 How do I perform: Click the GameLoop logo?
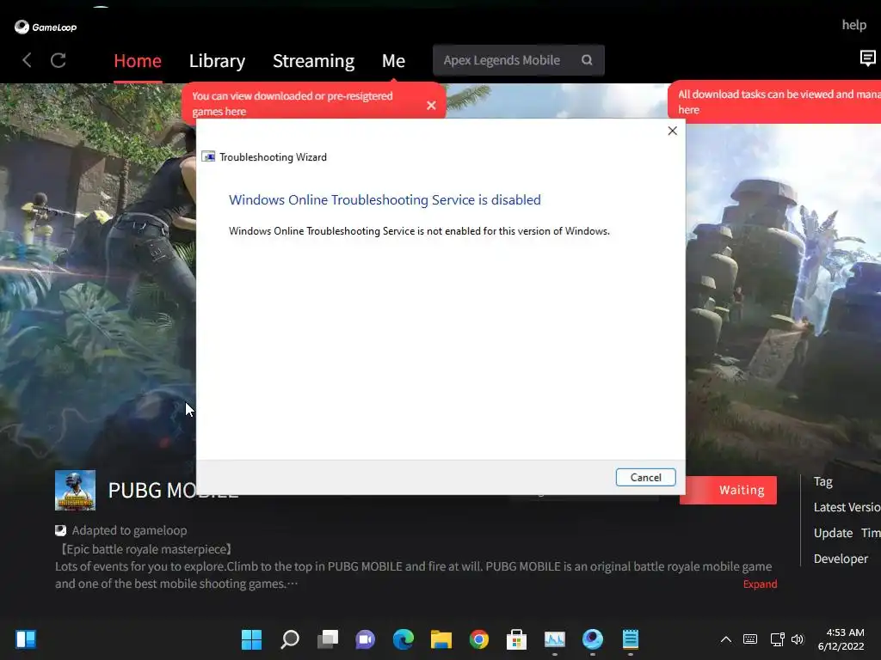pos(46,27)
